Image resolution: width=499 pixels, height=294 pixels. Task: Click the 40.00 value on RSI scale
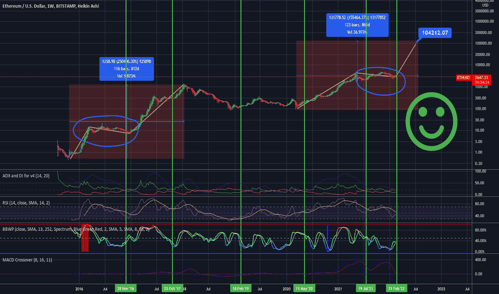[x=480, y=216]
